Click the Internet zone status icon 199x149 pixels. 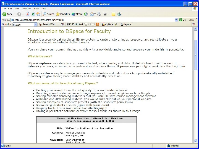[169, 146]
